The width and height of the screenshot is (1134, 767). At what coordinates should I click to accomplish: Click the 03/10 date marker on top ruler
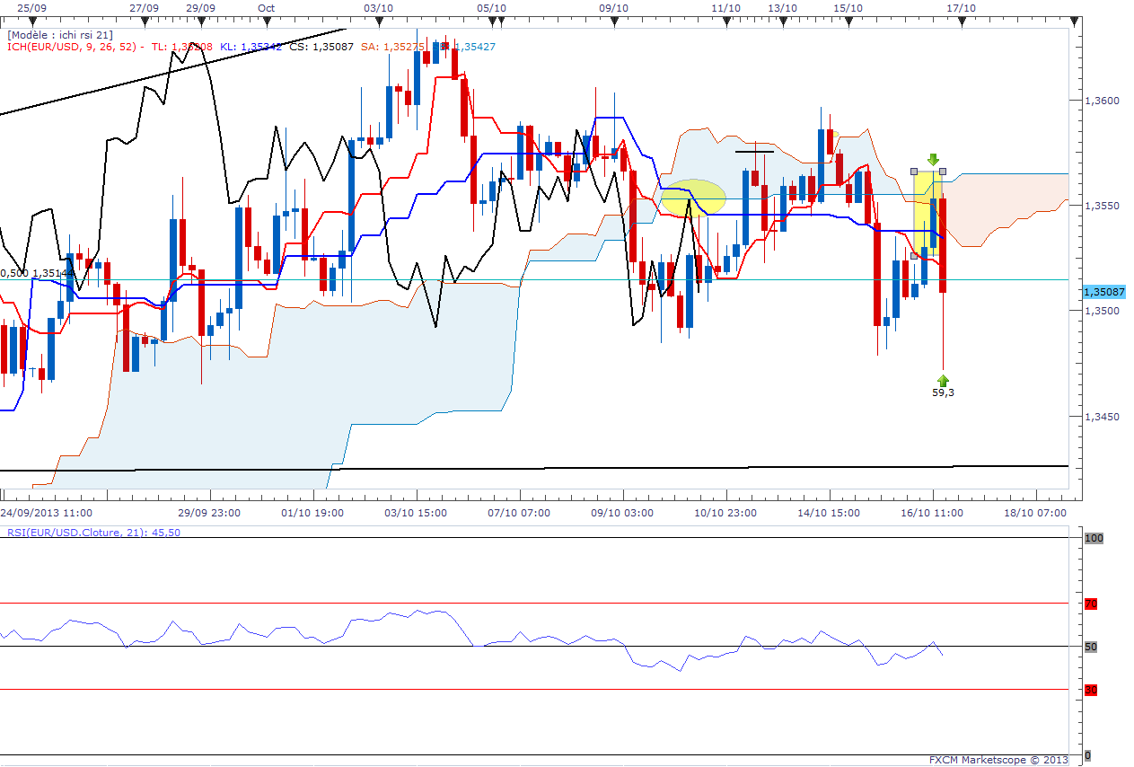[x=378, y=7]
